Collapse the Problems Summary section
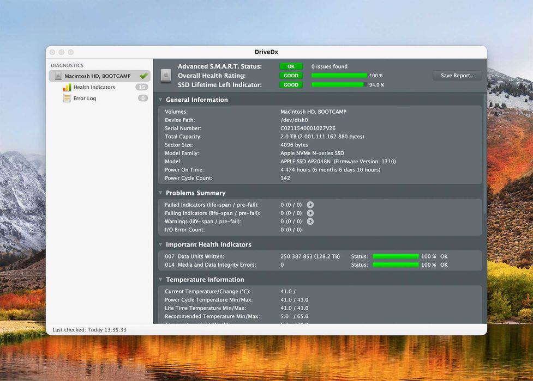The width and height of the screenshot is (533, 381). pyautogui.click(x=160, y=193)
